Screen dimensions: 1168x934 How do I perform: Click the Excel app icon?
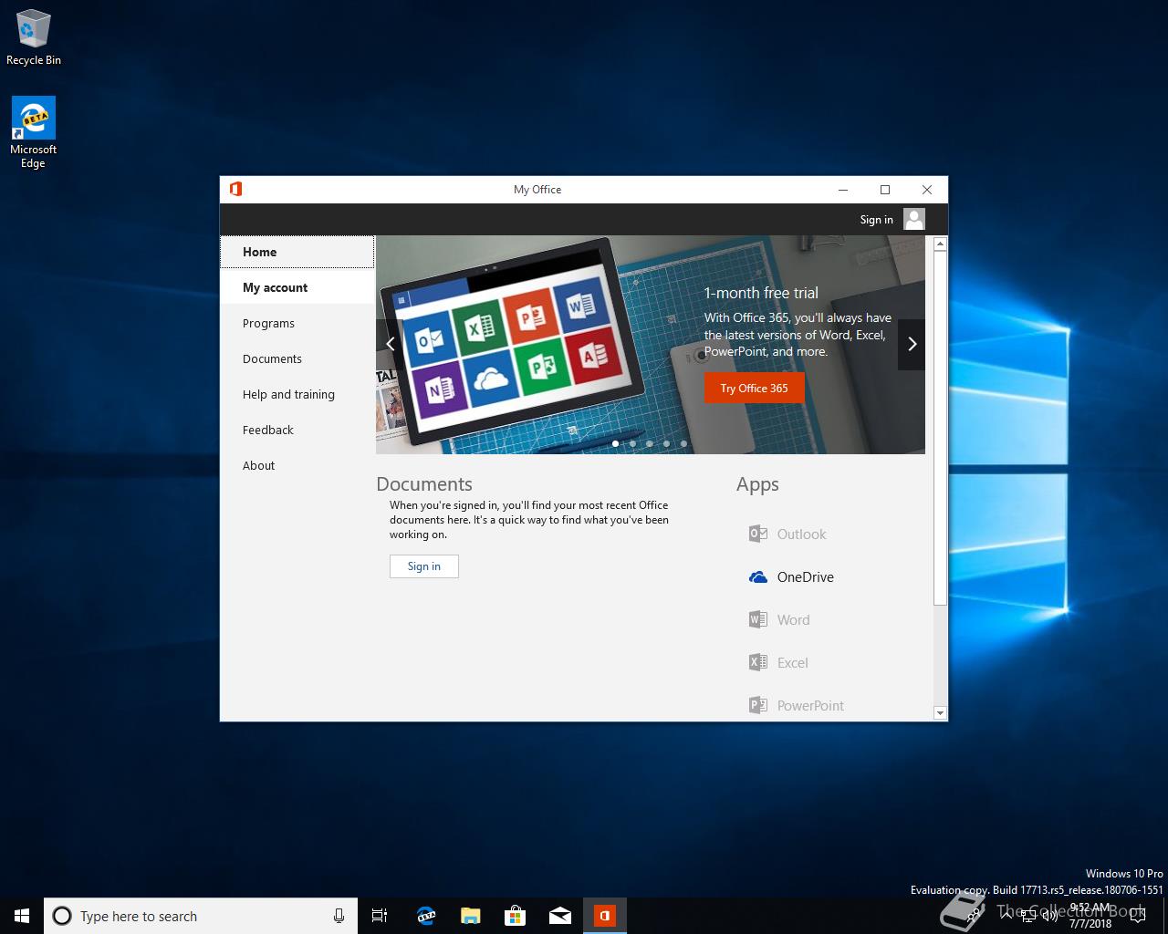click(757, 662)
